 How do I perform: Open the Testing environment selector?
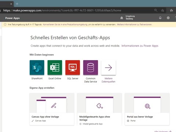tap(130, 18)
